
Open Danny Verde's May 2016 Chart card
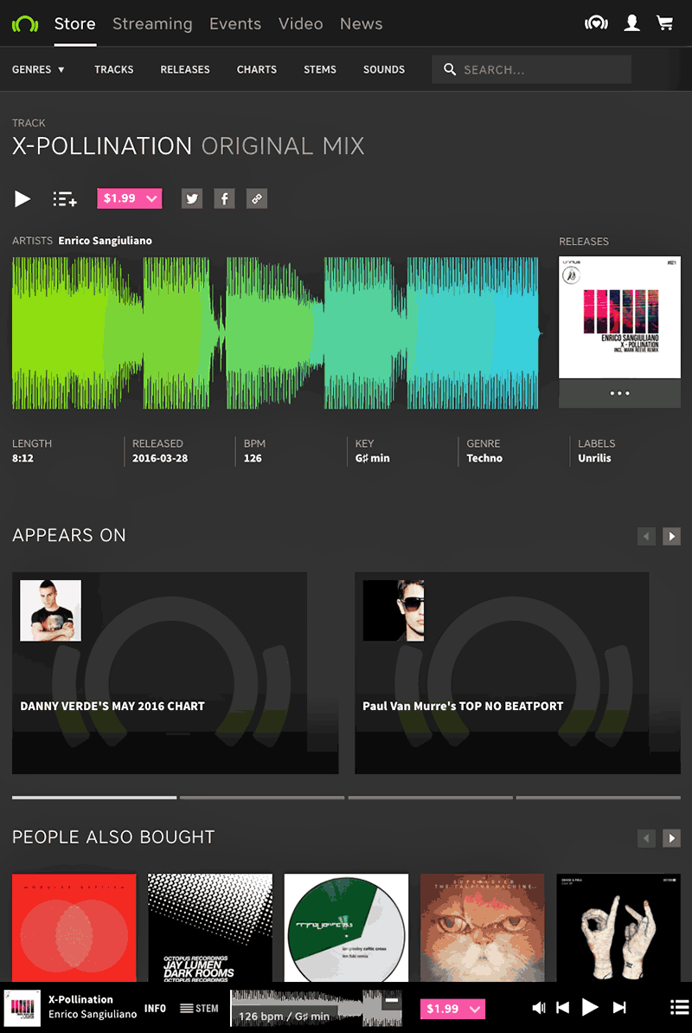pyautogui.click(x=175, y=674)
